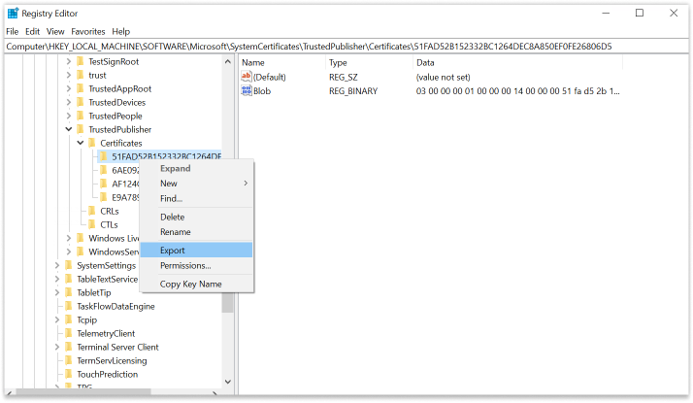The width and height of the screenshot is (693, 403).
Task: Select the Terminal Server Client key
Action: coord(117,348)
